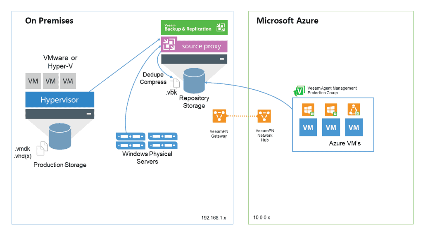Screen dimensions: 423x238
Task: Select the ".vhd(x)" text label
Action: (x=23, y=156)
